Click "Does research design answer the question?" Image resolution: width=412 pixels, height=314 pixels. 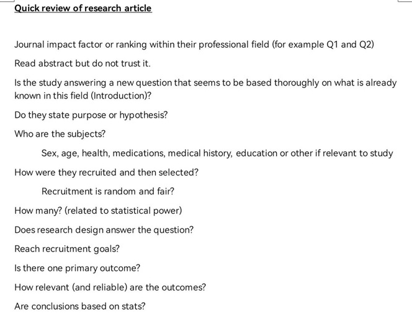pyautogui.click(x=104, y=230)
